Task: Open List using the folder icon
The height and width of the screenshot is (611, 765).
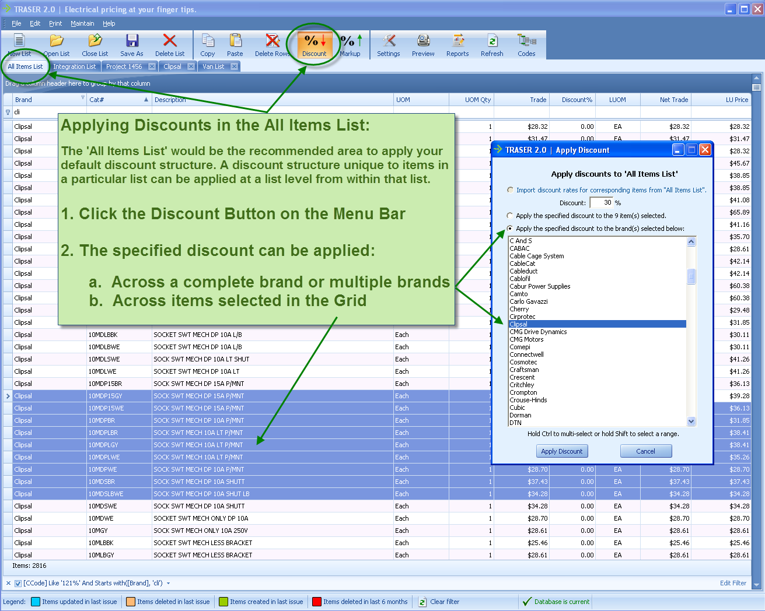Action: click(x=57, y=45)
